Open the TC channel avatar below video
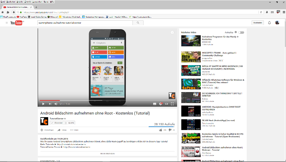This screenshot has width=286, height=162. pyautogui.click(x=44, y=121)
